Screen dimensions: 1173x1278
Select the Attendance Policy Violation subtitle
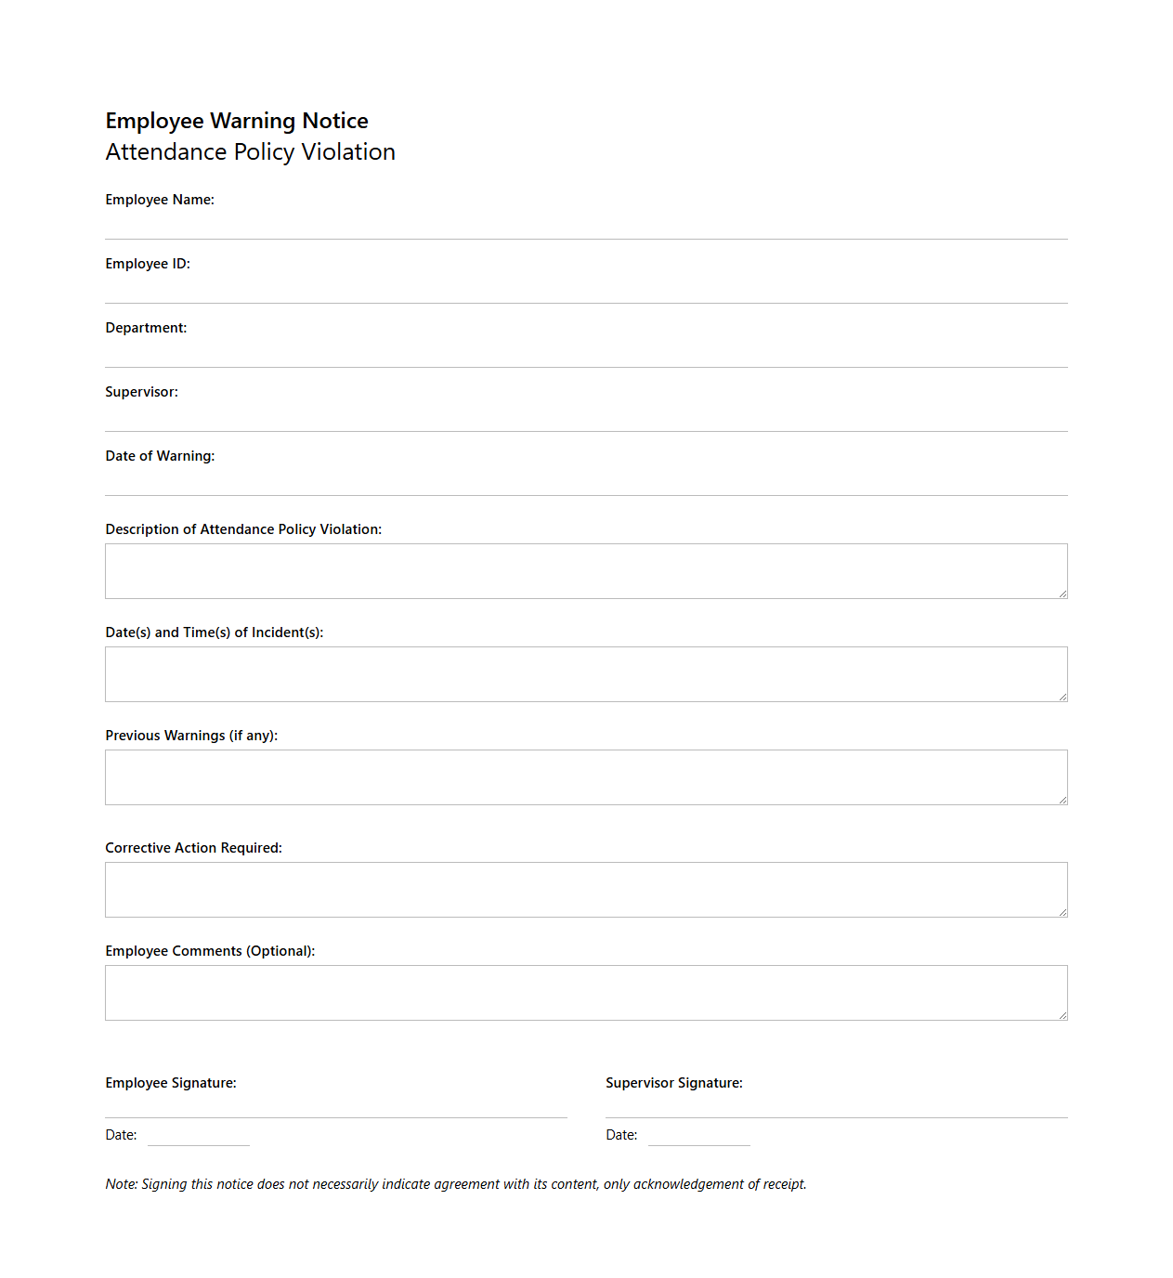(251, 152)
